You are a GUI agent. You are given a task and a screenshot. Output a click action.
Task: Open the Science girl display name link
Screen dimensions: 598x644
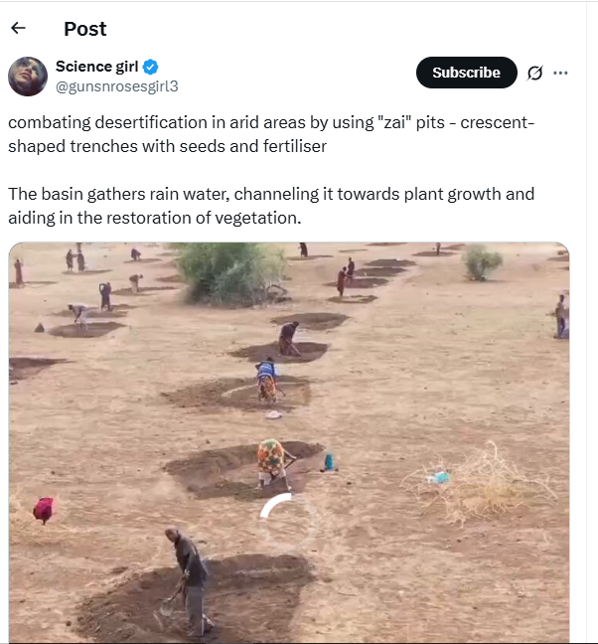coord(96,68)
